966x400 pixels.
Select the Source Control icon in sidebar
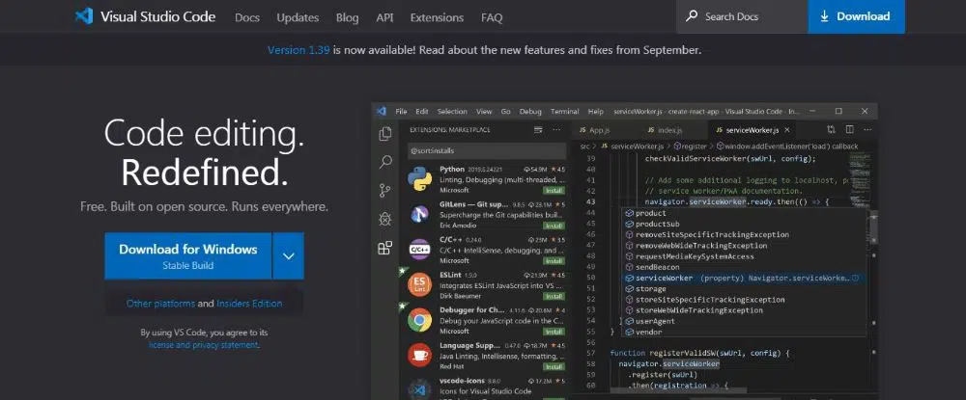[x=385, y=191]
